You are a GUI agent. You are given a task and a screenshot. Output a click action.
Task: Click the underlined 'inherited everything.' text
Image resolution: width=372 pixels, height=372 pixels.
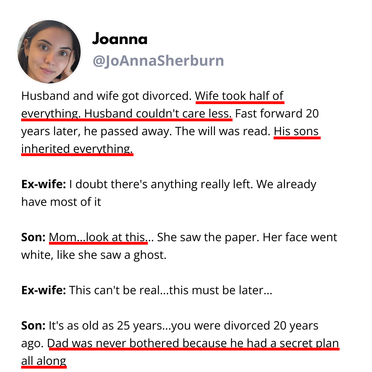(77, 149)
